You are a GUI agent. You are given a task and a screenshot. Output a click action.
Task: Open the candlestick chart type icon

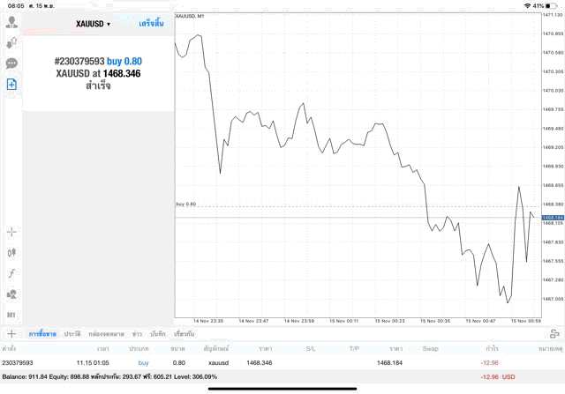coord(11,253)
